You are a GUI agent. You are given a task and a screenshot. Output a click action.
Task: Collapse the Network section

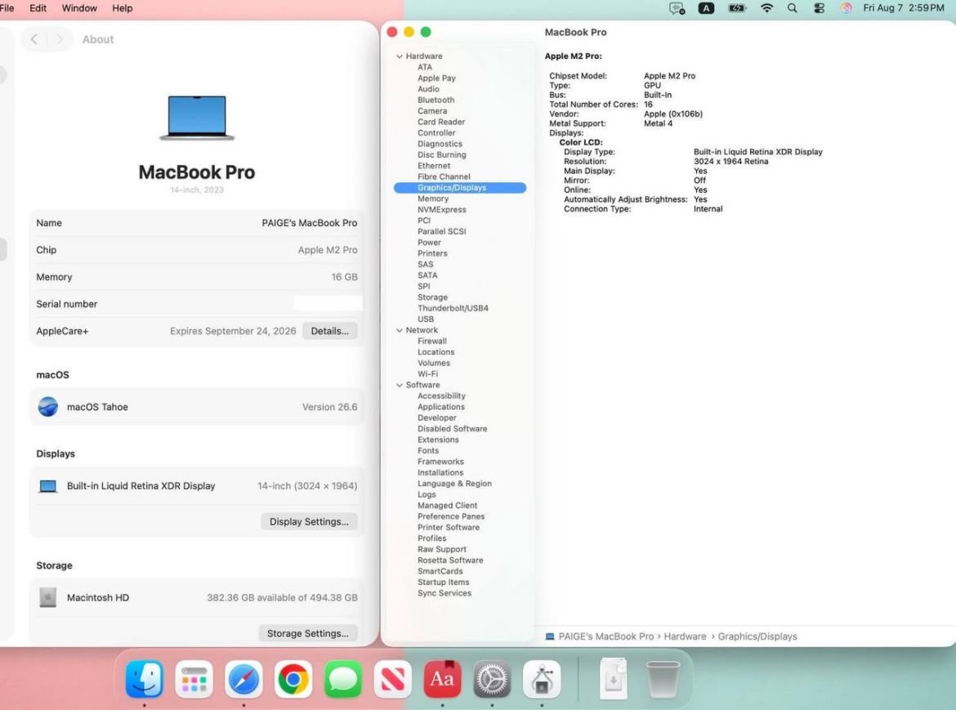click(400, 330)
